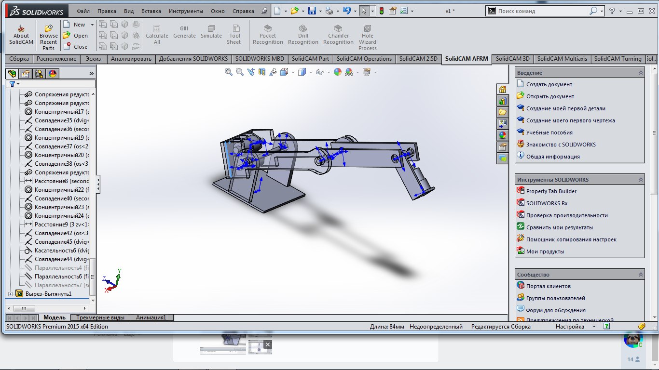
Task: Switch to the PropertyManager tab icon
Action: tap(26, 74)
